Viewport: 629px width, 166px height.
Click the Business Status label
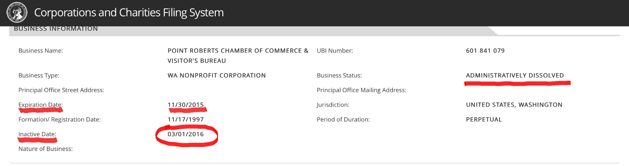(x=339, y=75)
